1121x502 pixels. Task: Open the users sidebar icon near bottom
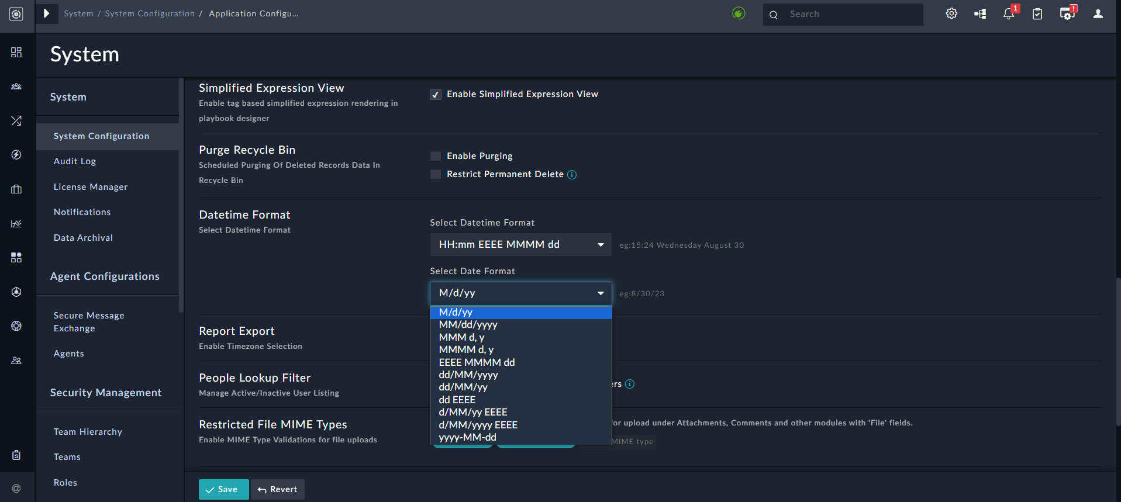tap(16, 361)
